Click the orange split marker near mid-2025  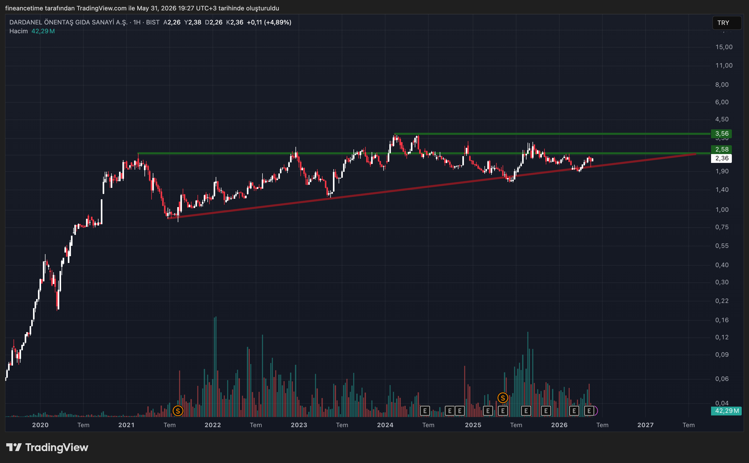tap(503, 398)
